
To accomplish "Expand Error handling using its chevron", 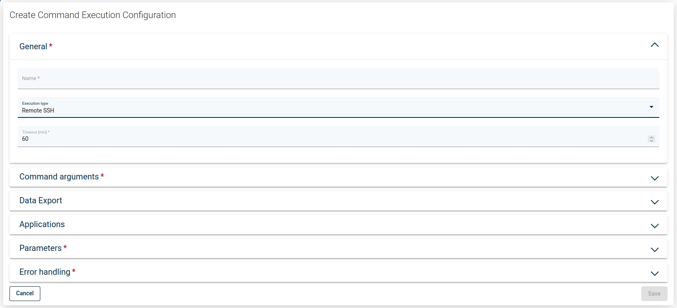I will [x=654, y=274].
